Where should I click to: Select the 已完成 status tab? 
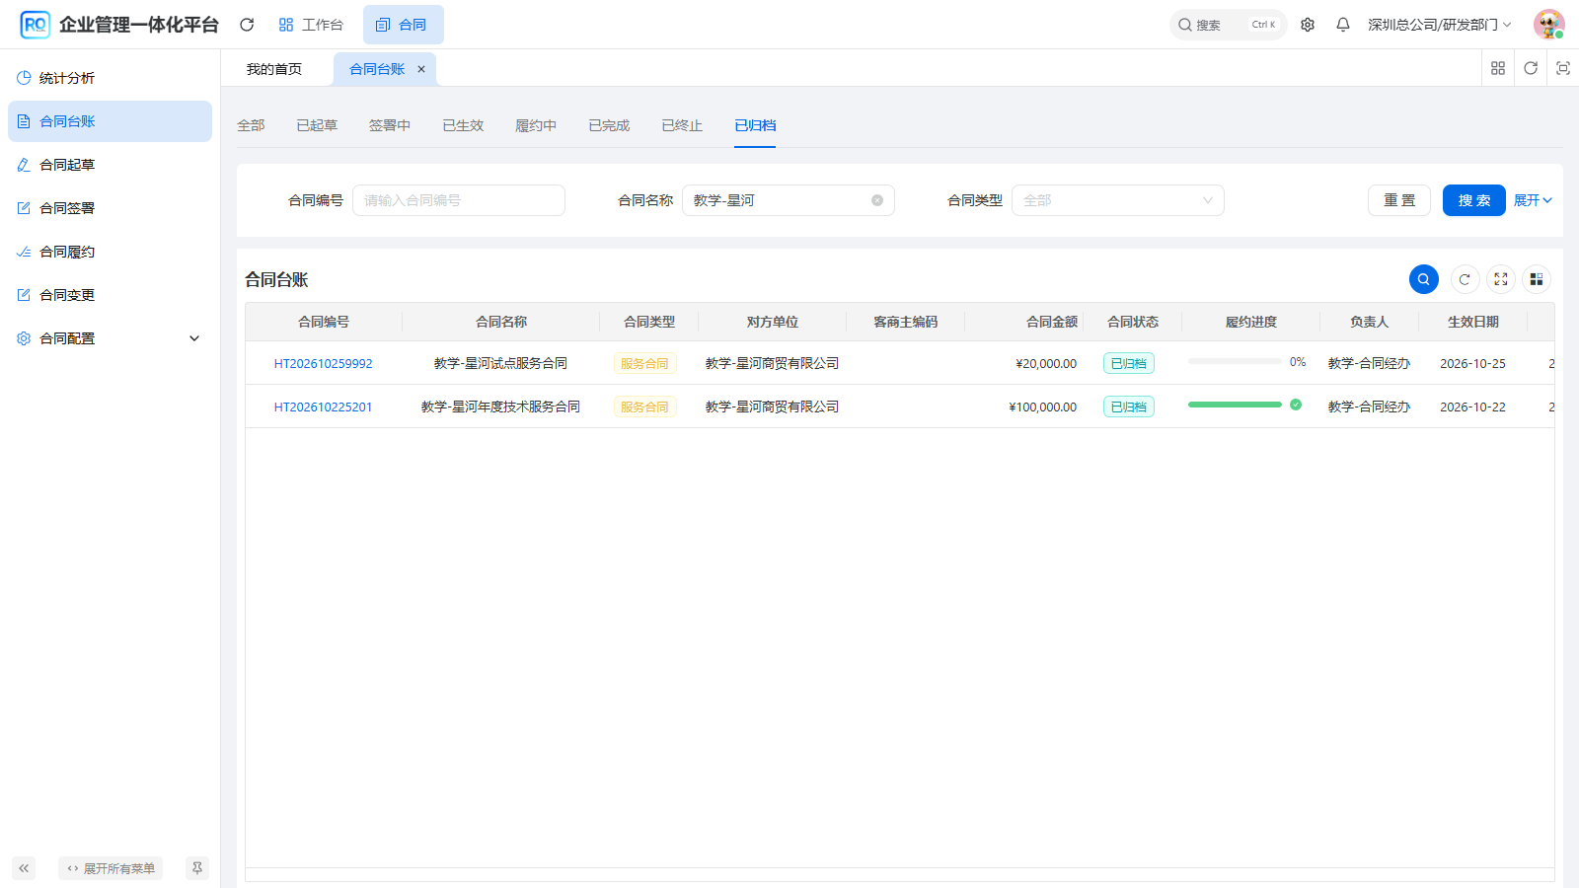tap(609, 125)
